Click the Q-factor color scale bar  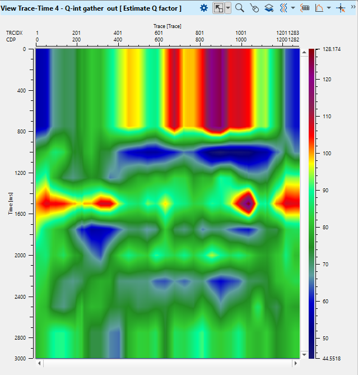click(311, 203)
